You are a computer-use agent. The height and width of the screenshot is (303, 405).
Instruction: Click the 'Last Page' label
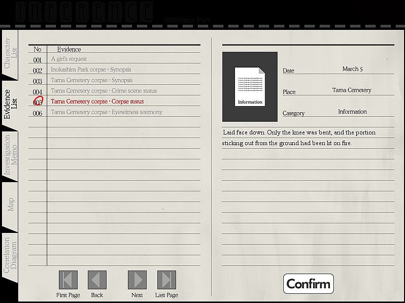coord(166,295)
